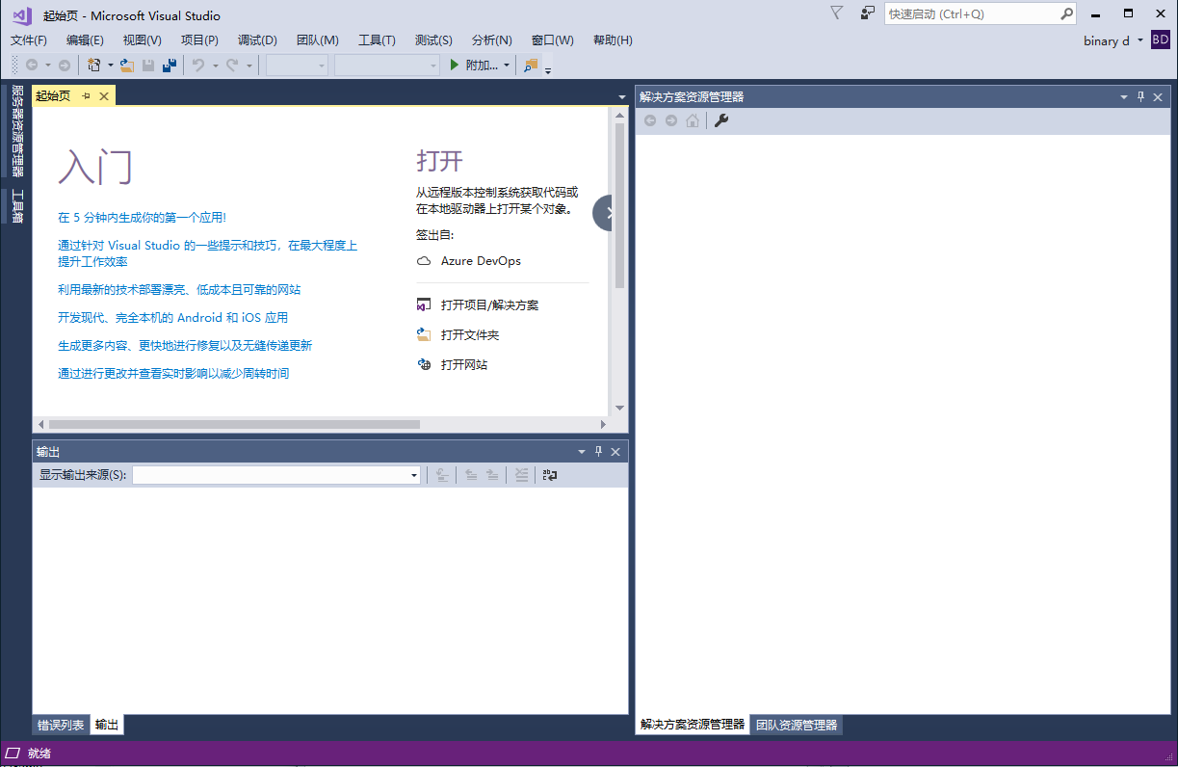Click 打开网站 link
This screenshot has width=1178, height=767.
pos(464,364)
